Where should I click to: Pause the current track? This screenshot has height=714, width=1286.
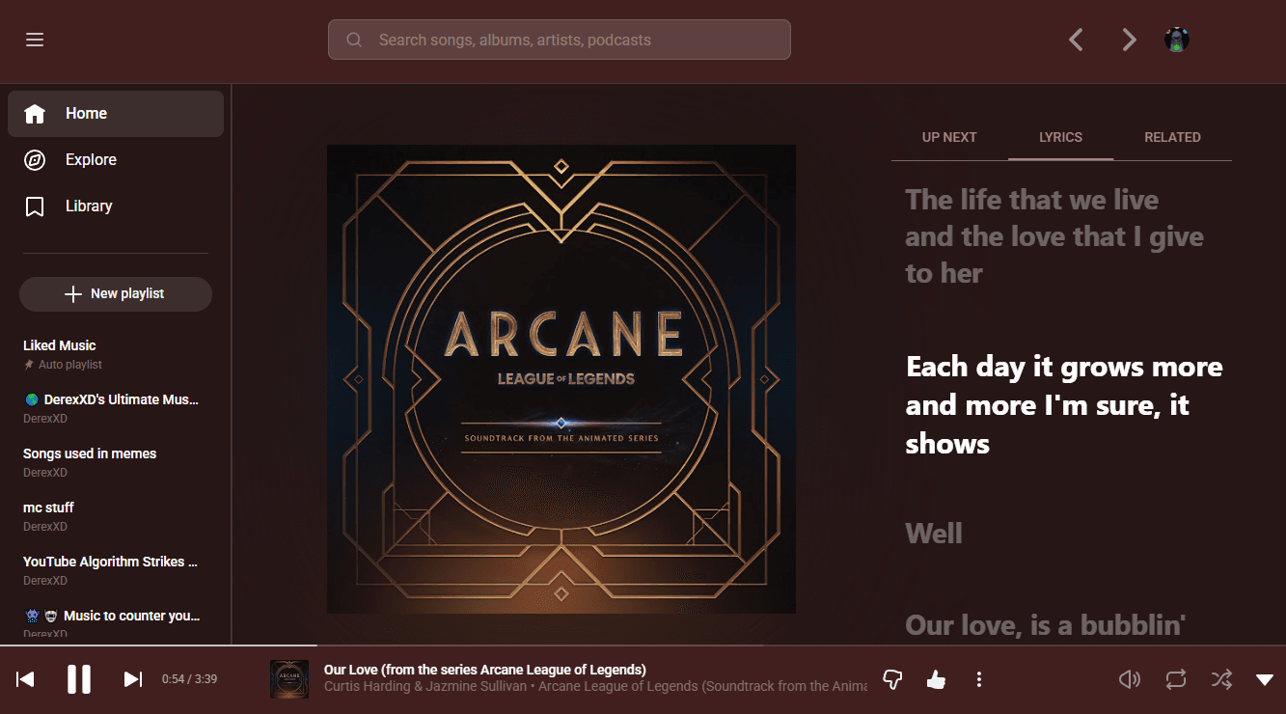79,679
